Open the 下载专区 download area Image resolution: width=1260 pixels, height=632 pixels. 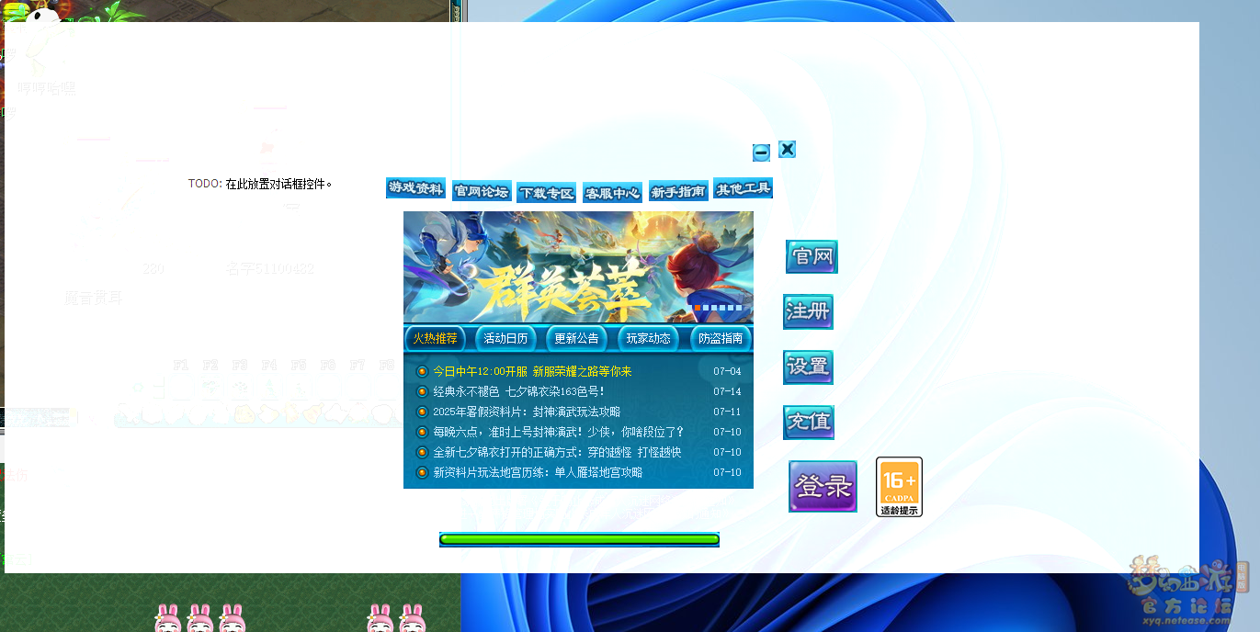click(547, 193)
